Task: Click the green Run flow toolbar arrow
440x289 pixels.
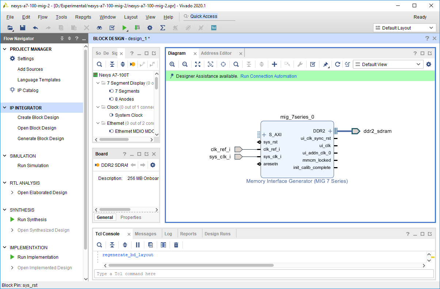Action: [125, 28]
